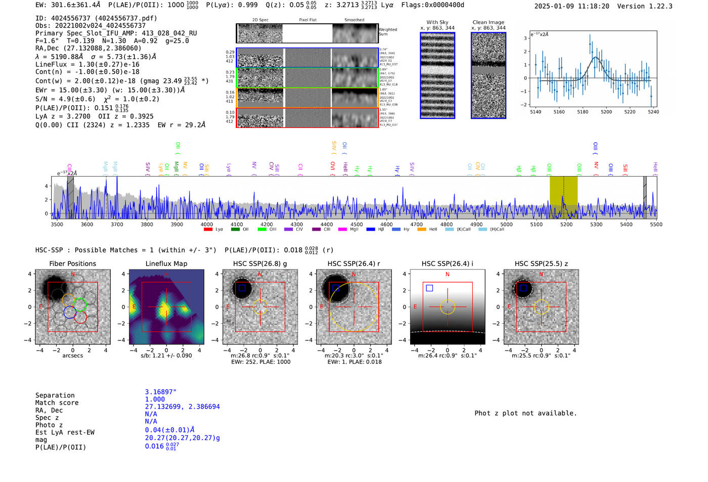Click the hatched gray band near 3550 Å
708x482 pixels.
pos(70,197)
